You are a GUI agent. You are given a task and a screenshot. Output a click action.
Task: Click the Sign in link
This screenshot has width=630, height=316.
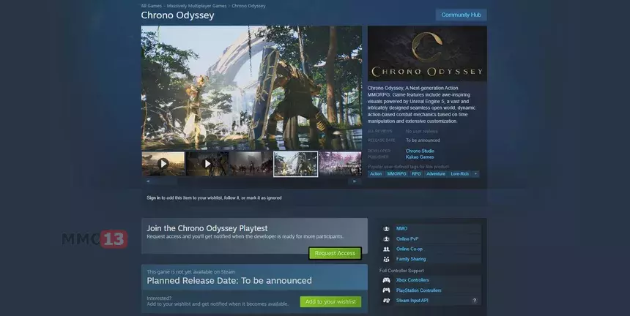pyautogui.click(x=154, y=198)
